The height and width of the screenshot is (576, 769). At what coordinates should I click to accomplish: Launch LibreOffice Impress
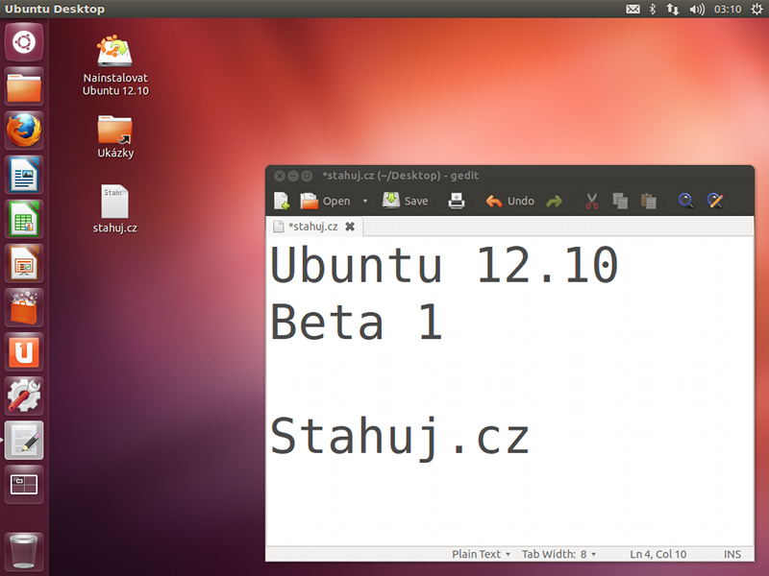[x=24, y=263]
